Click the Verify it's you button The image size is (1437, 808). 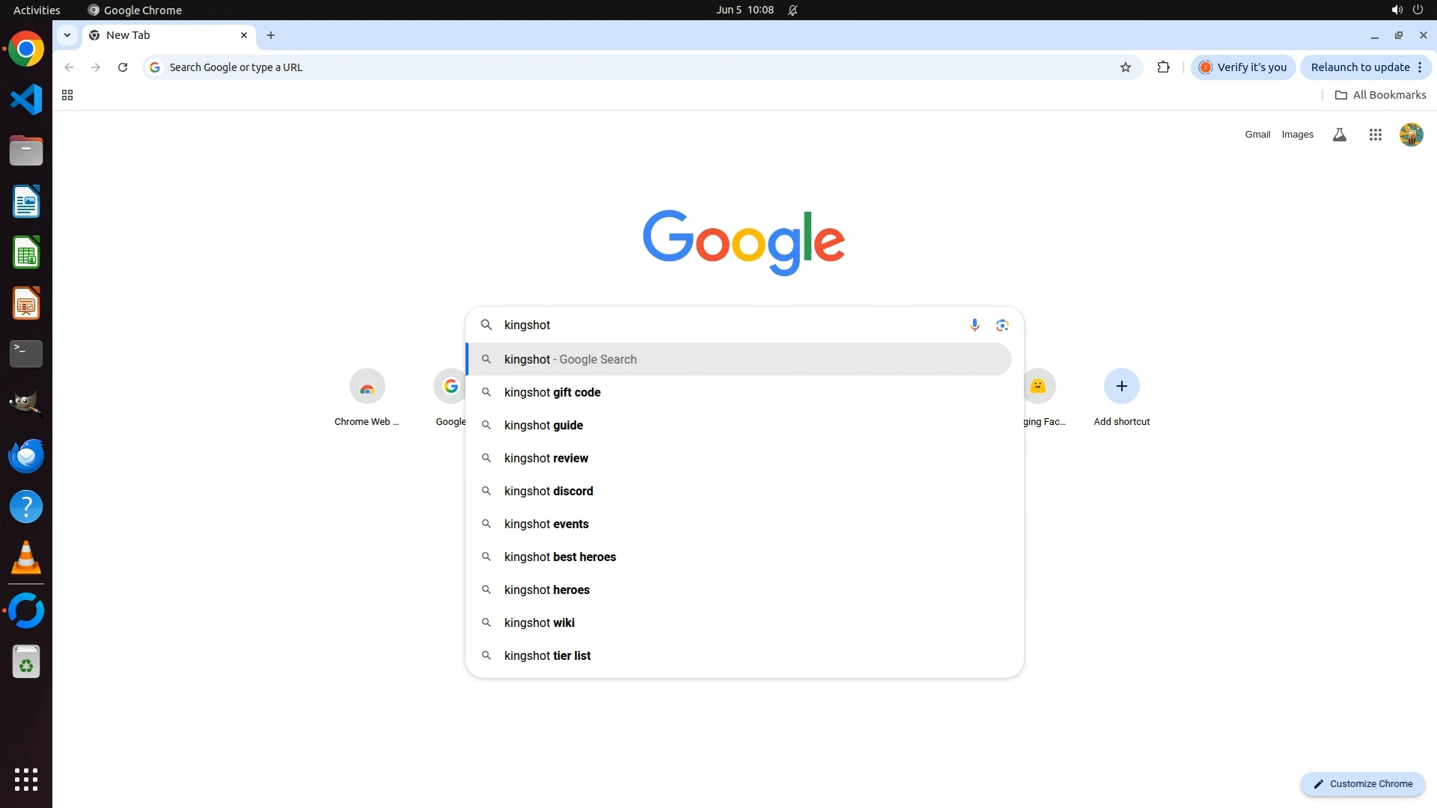1243,67
